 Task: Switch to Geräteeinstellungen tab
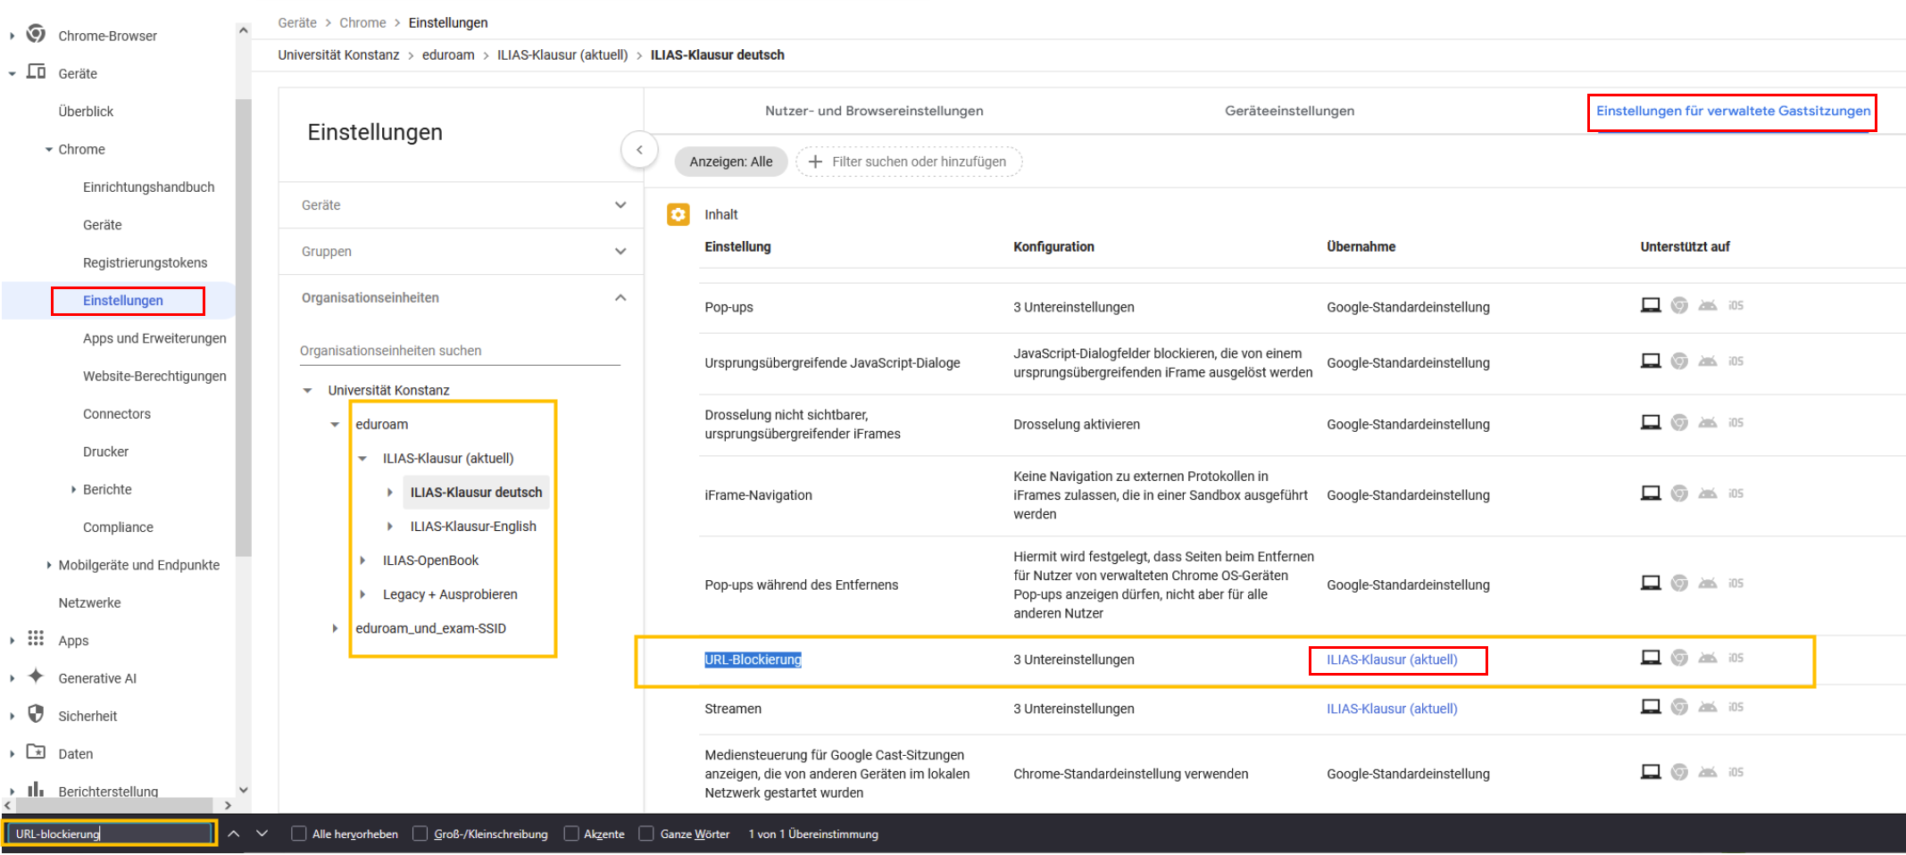(x=1289, y=111)
